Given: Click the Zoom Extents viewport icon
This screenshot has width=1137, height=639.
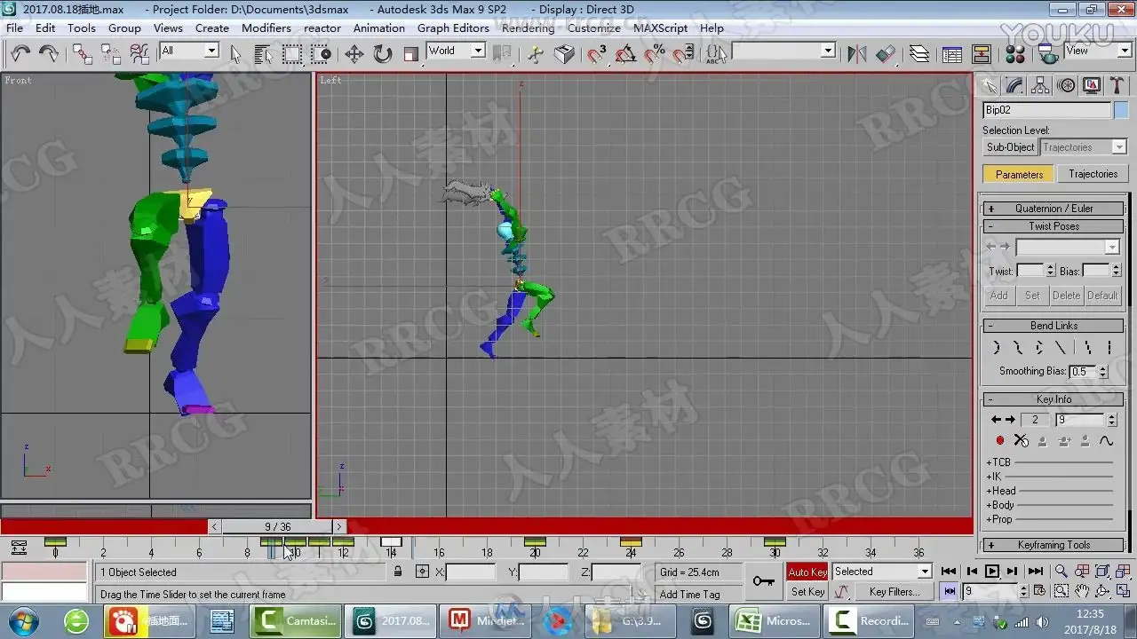Looking at the screenshot, I should click(x=1101, y=571).
